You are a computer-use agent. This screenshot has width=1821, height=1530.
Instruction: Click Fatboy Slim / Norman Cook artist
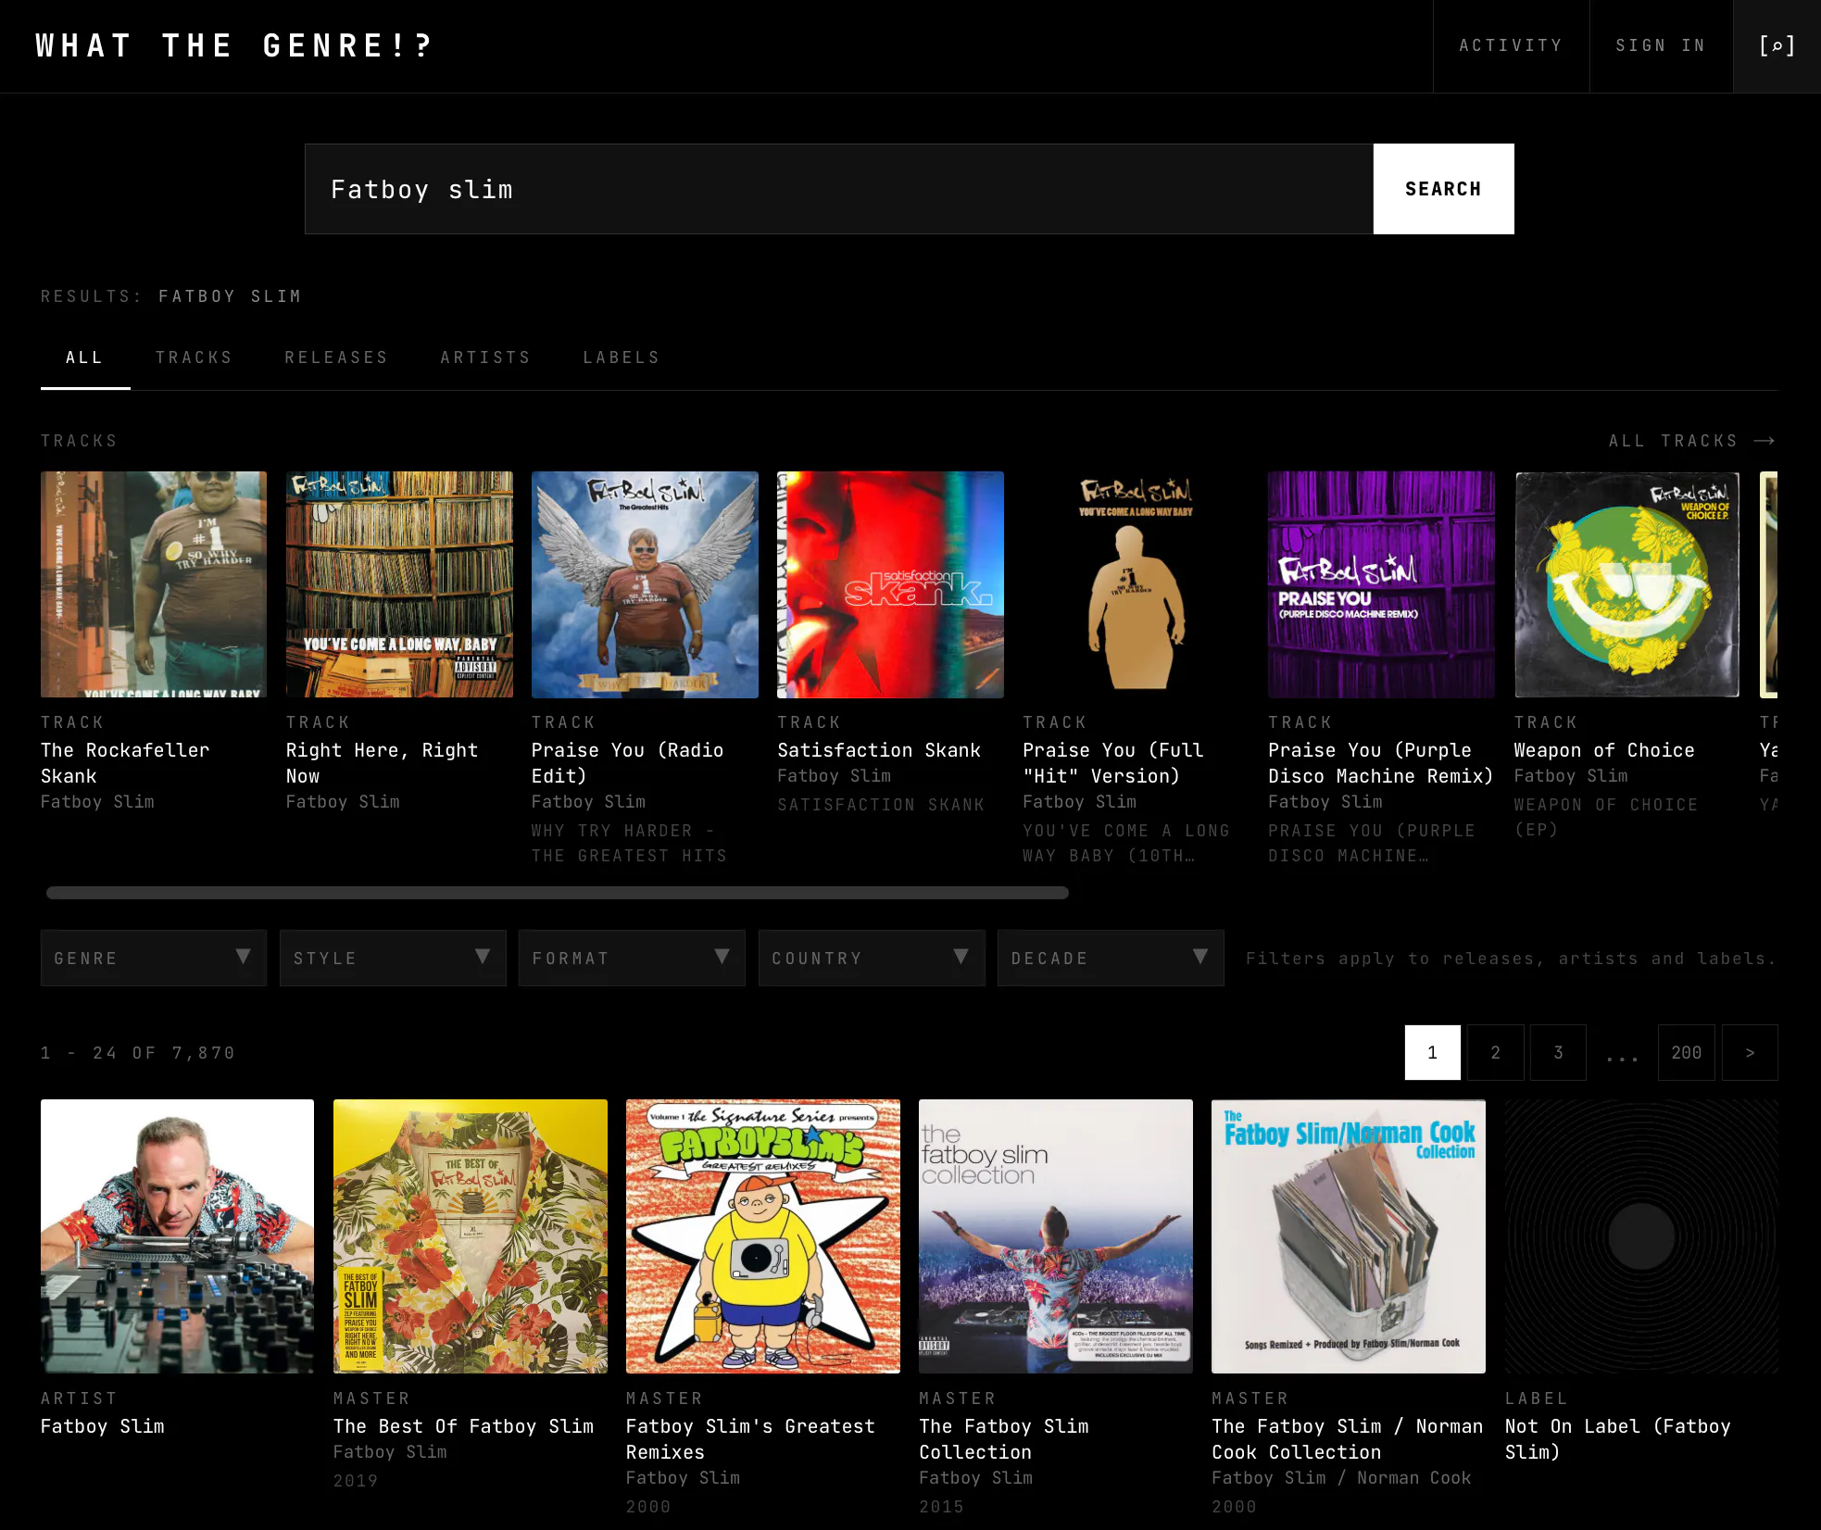pyautogui.click(x=1341, y=1478)
